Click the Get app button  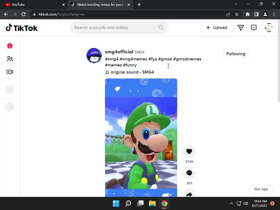click(261, 189)
